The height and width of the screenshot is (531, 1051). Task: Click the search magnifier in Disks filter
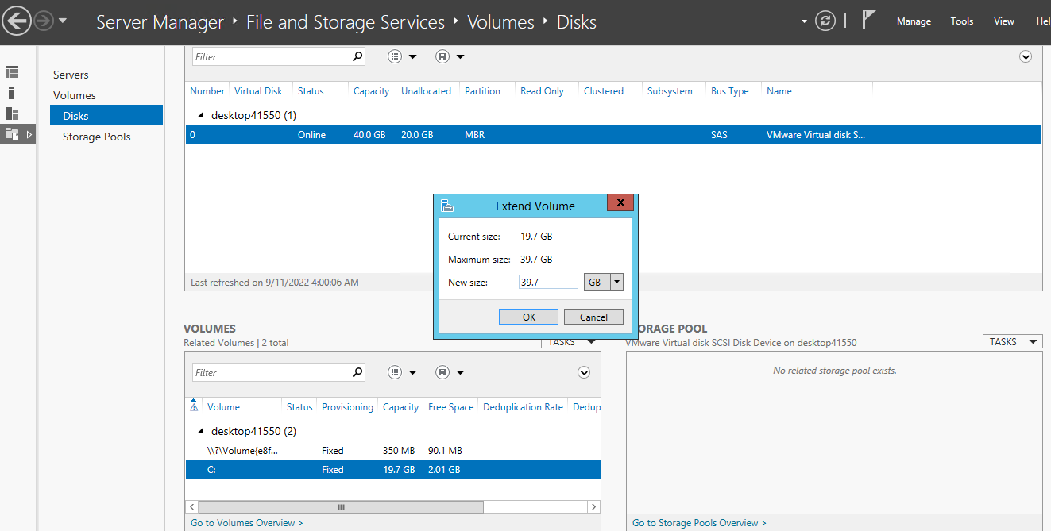[357, 56]
